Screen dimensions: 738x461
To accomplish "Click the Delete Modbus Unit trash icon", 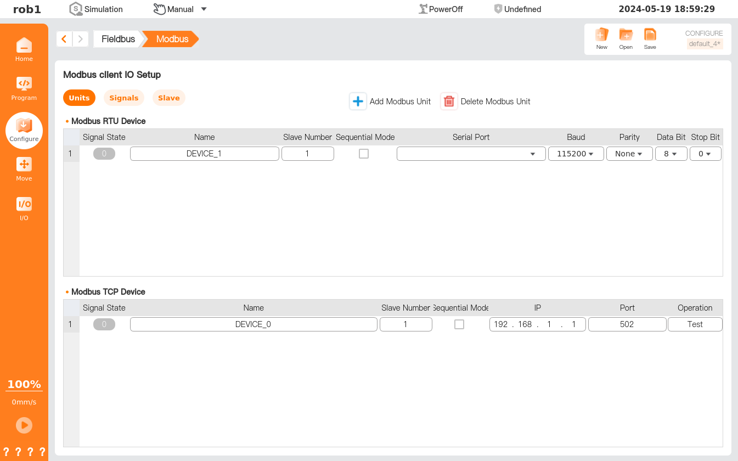I will (x=449, y=102).
